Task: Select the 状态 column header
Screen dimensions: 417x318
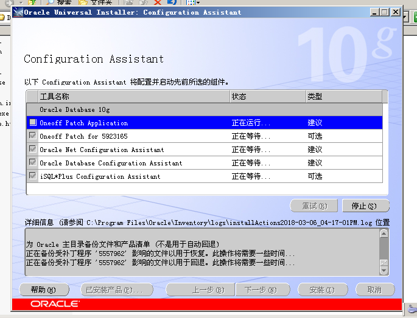Action: pos(268,97)
